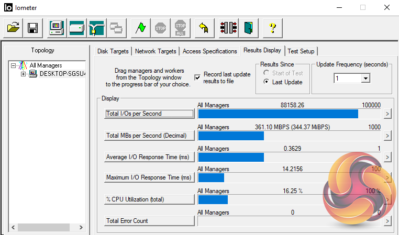Save the test configuration file
This screenshot has width=399, height=235.
tap(33, 28)
